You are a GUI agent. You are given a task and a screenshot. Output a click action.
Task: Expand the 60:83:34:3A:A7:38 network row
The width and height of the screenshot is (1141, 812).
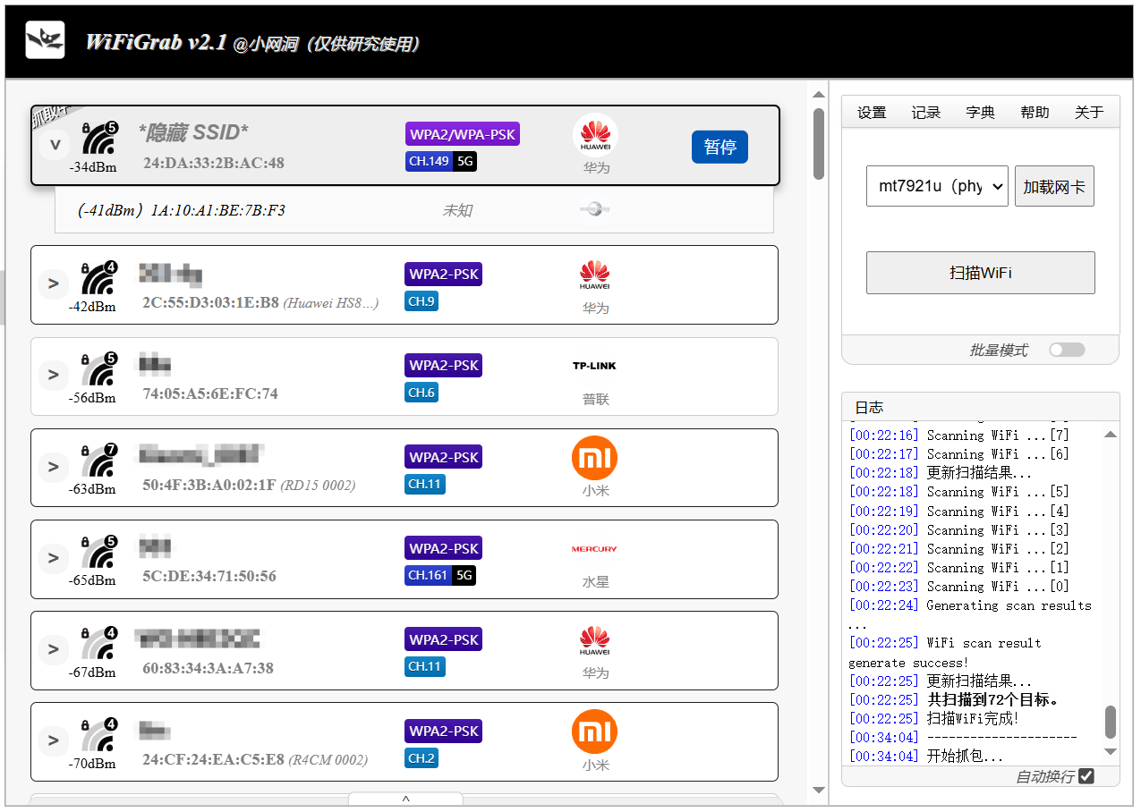[54, 649]
